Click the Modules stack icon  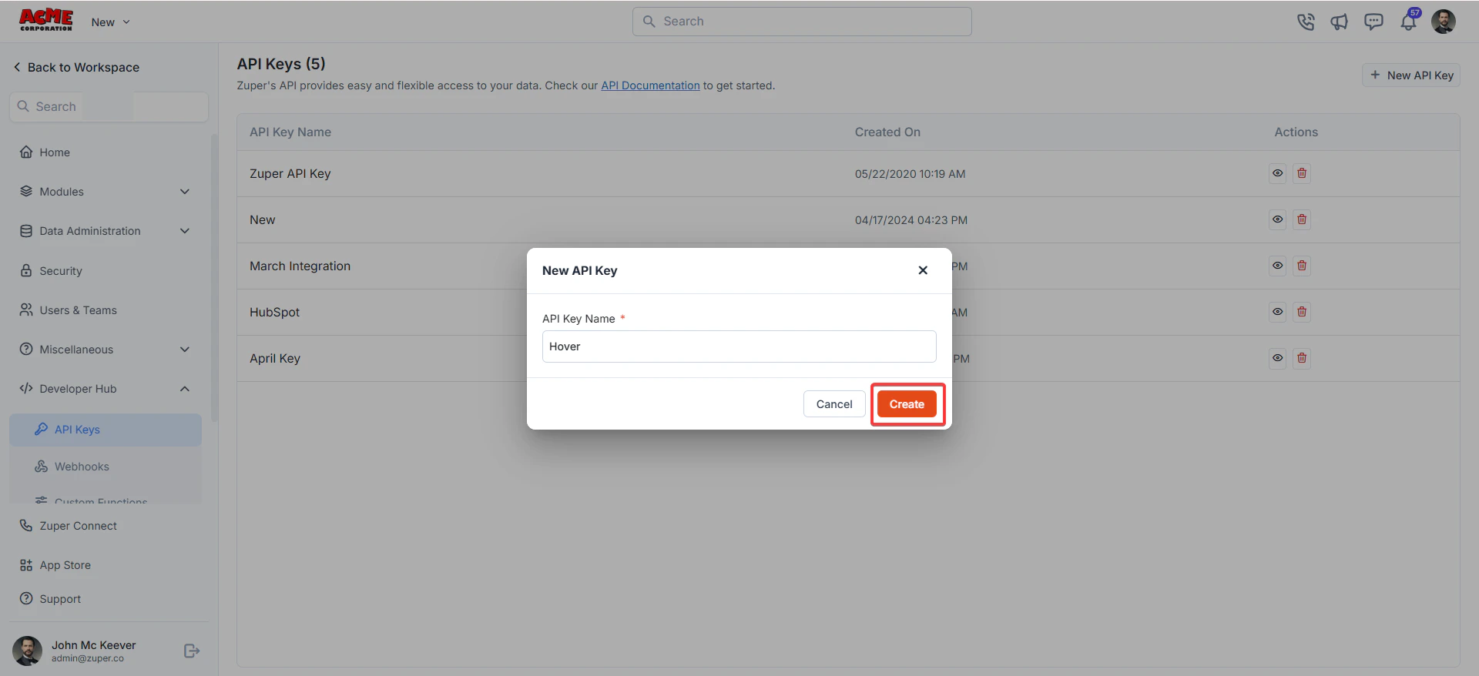(x=26, y=192)
